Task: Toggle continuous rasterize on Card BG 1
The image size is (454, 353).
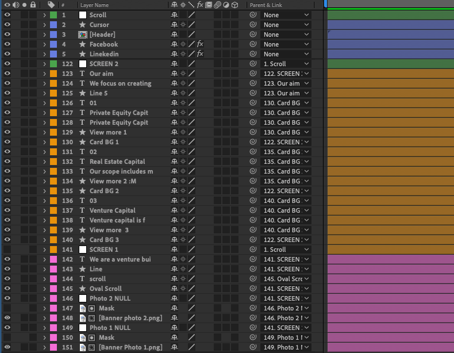Action: [x=183, y=142]
